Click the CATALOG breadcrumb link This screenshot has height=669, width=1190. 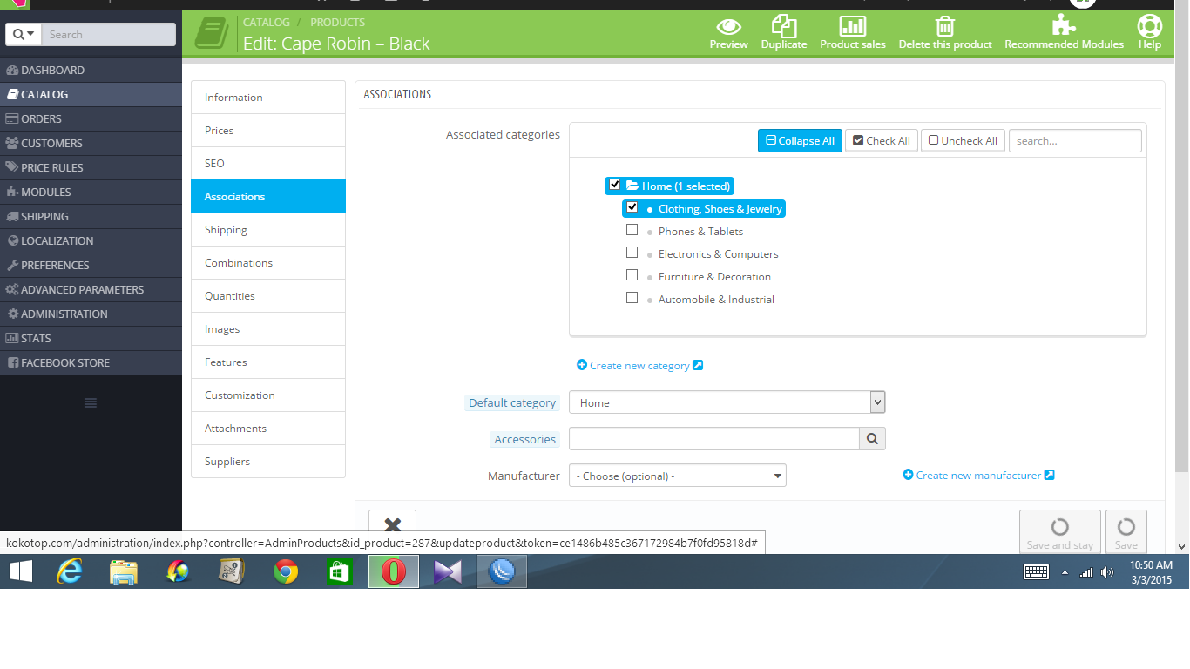coord(266,23)
